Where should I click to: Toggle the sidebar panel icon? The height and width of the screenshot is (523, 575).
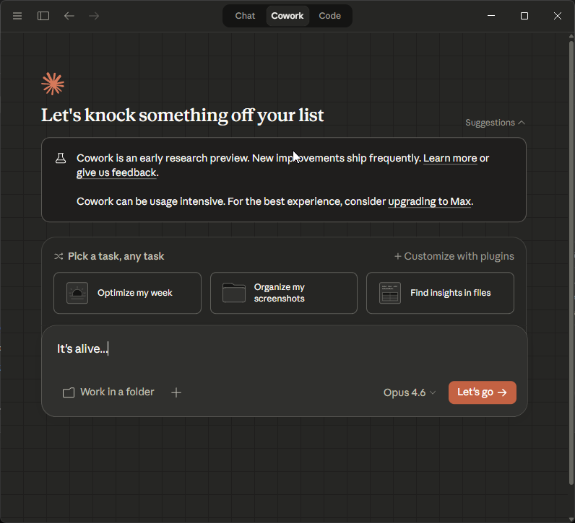coord(43,16)
